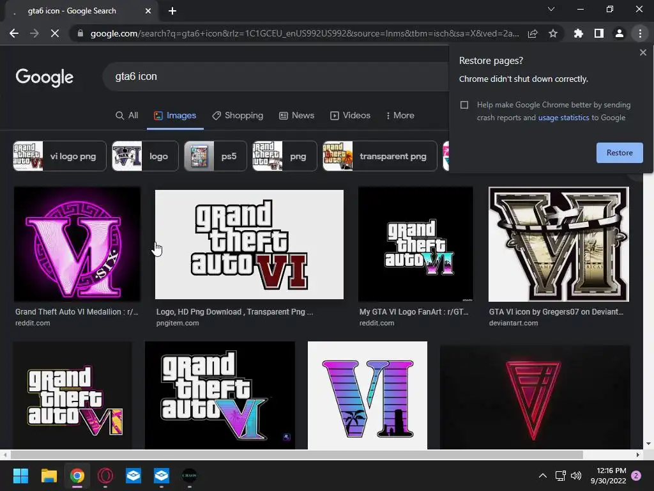This screenshot has width=654, height=491.
Task: Open the first blue box taskbar app
Action: coord(133,476)
